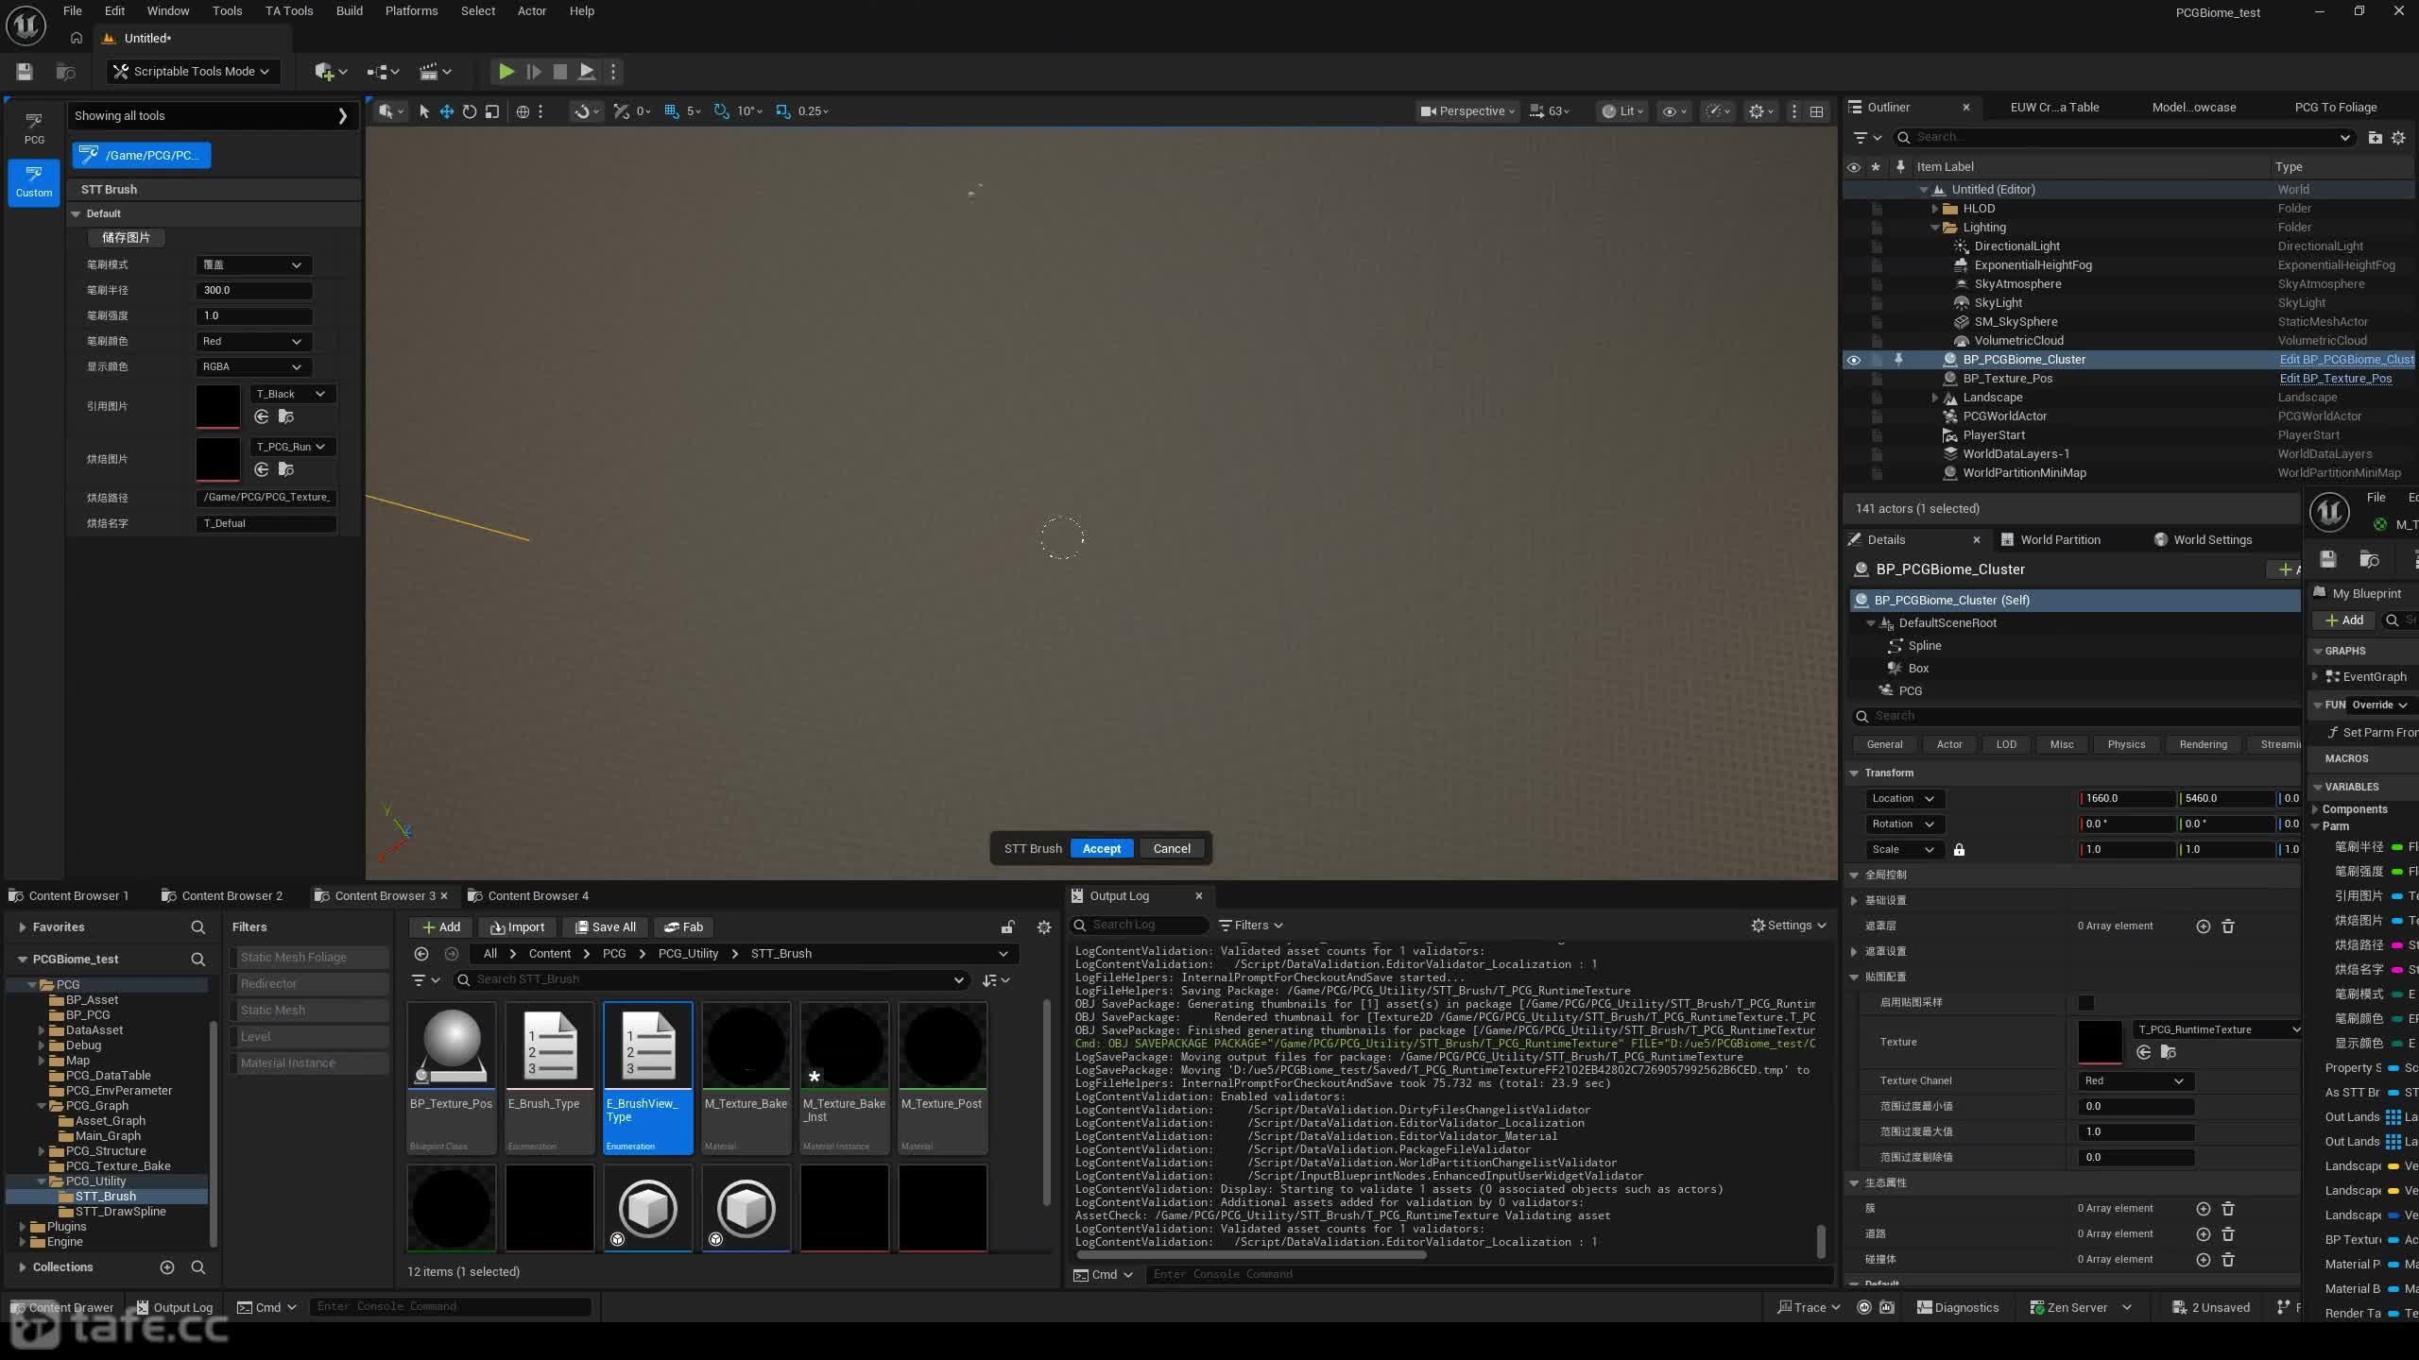Enable the 启用贴图采样 checkbox

pos(2086,1002)
